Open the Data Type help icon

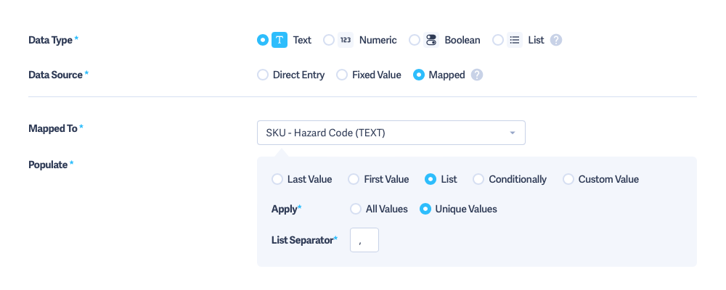pyautogui.click(x=556, y=41)
